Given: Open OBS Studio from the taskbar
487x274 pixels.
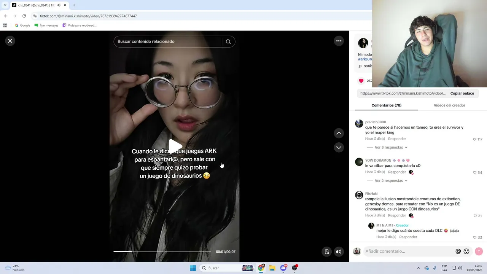Looking at the screenshot, I should pos(294,268).
